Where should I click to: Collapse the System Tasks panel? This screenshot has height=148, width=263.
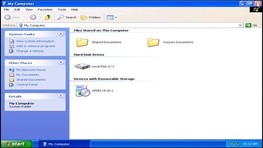tap(61, 34)
